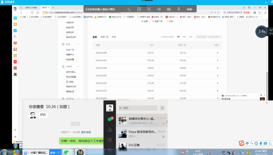Click the pin icon on the remote toolbar

click(x=178, y=9)
